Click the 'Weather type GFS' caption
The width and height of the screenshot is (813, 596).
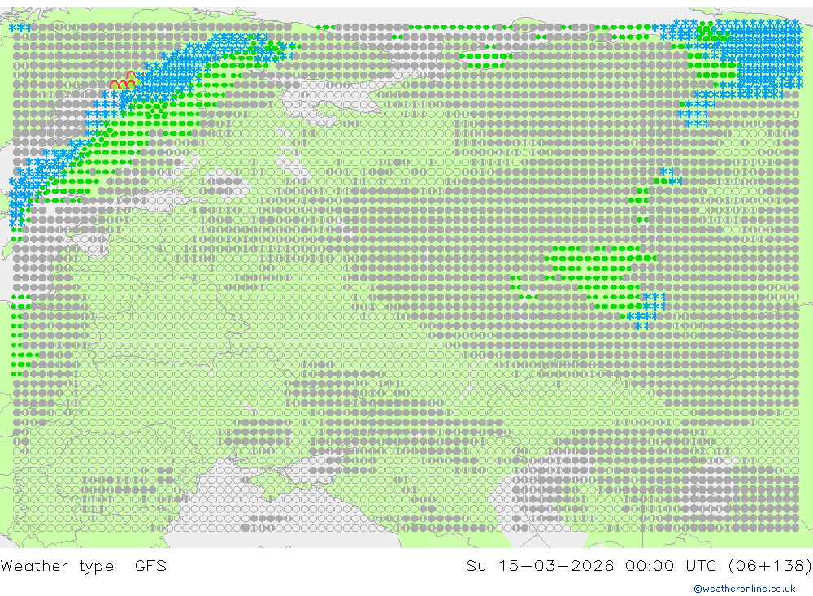coord(84,565)
